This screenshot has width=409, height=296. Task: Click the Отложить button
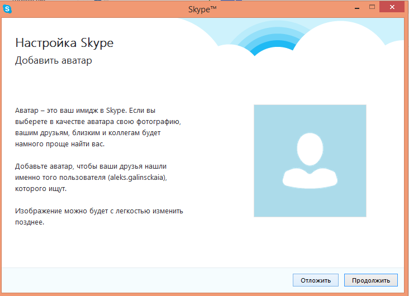click(315, 280)
